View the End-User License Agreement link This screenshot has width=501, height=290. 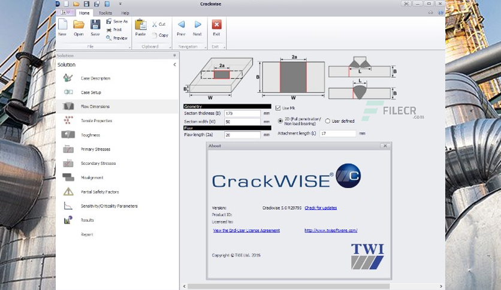(246, 230)
